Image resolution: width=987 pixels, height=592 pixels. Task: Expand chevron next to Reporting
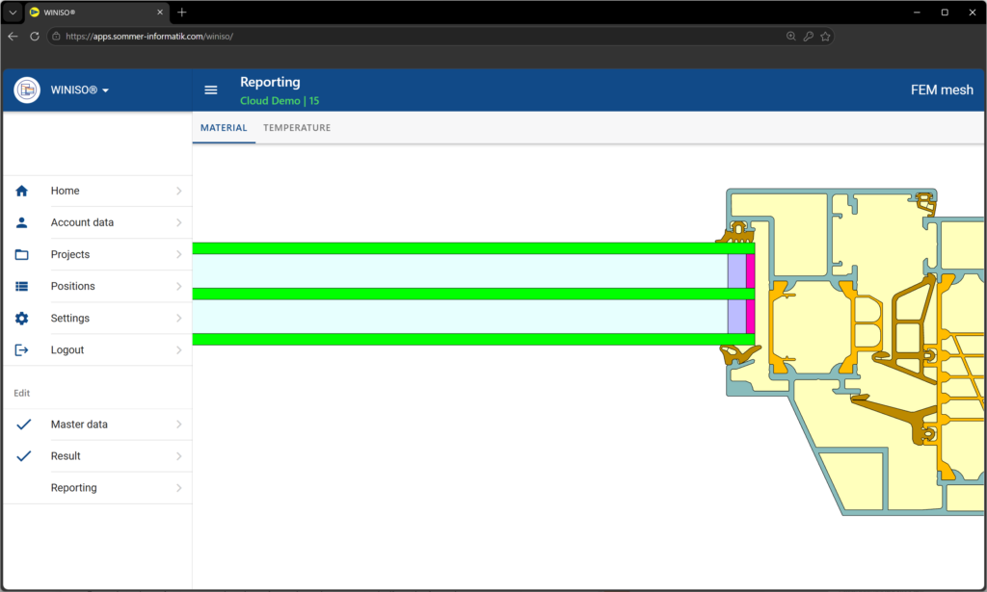click(x=178, y=488)
